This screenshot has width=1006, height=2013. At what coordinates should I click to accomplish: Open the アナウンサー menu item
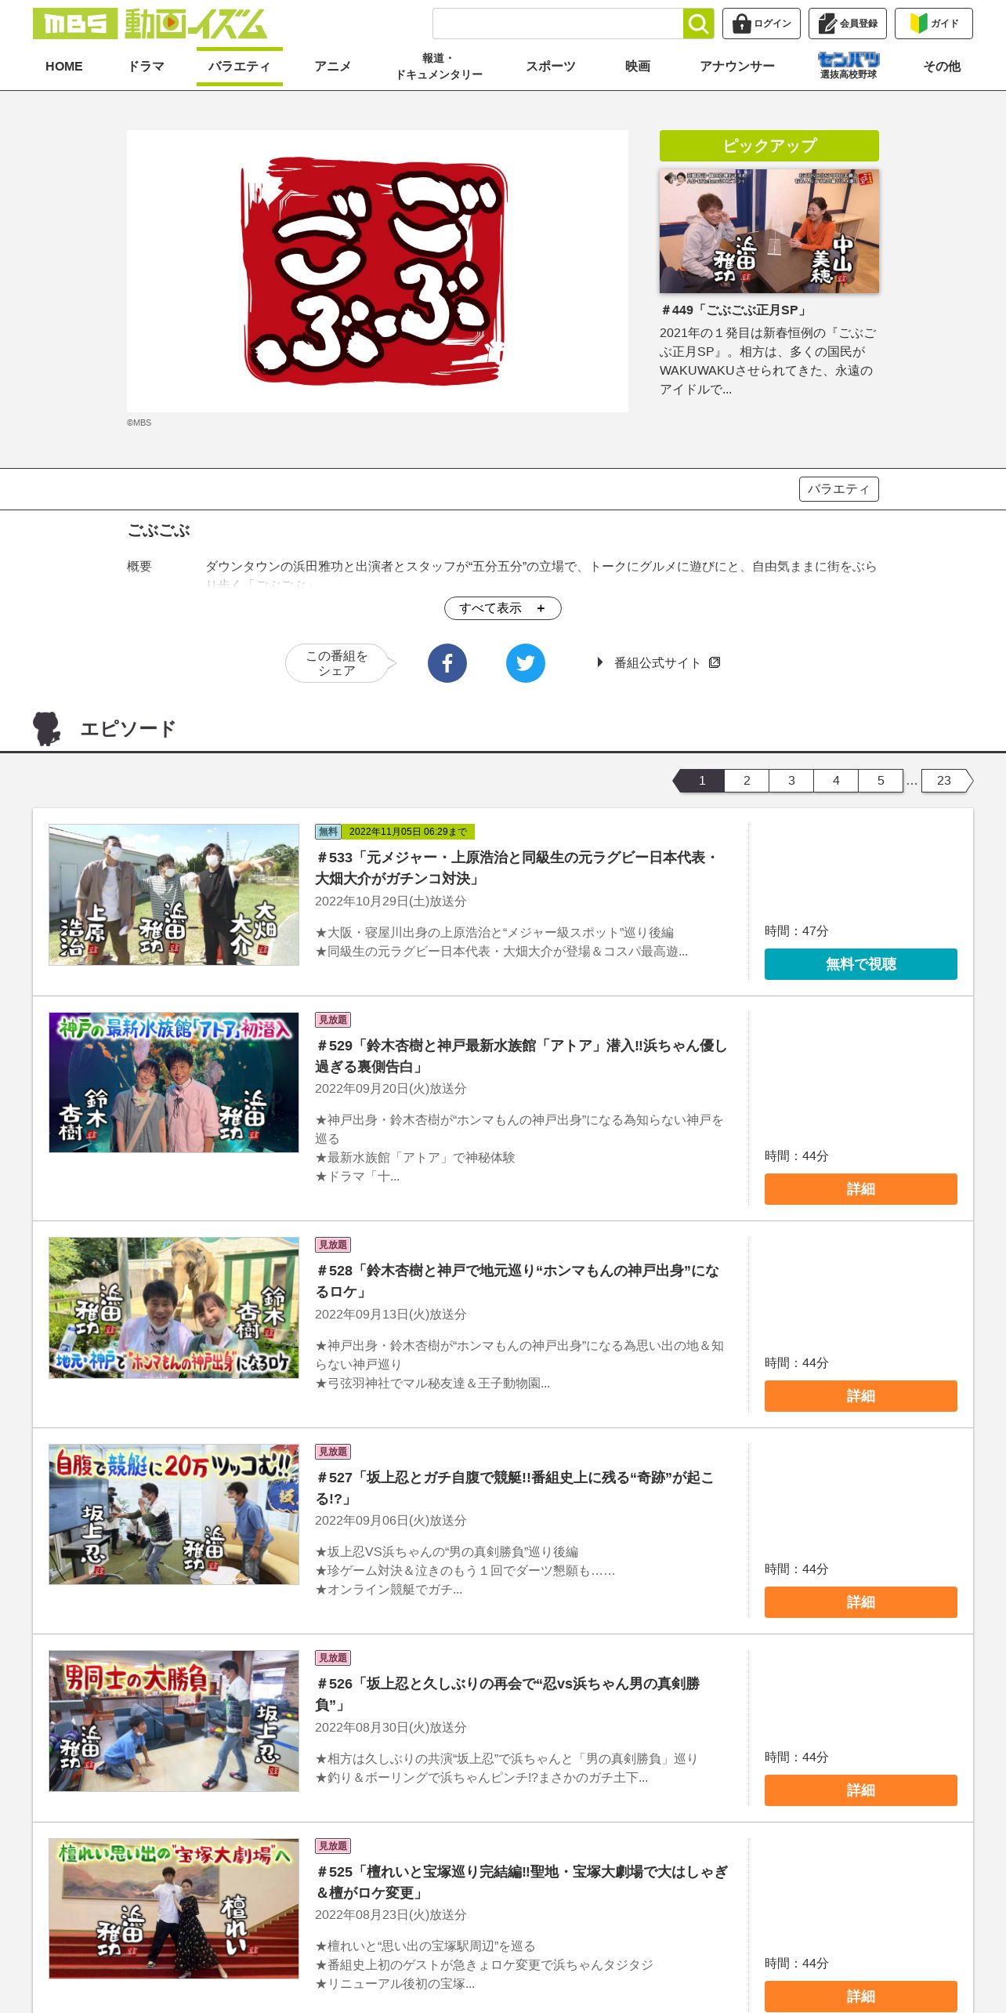(x=737, y=67)
